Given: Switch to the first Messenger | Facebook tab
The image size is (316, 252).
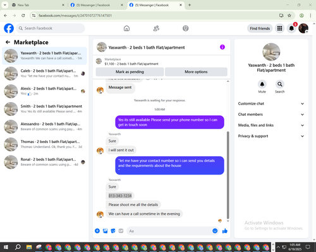Looking at the screenshot, I should [x=97, y=5].
